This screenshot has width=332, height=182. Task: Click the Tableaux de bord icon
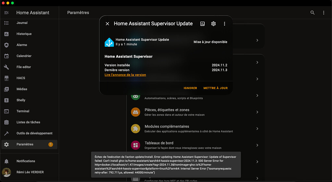136,145
